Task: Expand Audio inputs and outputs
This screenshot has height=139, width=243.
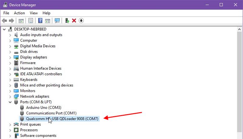Action: click(x=10, y=35)
